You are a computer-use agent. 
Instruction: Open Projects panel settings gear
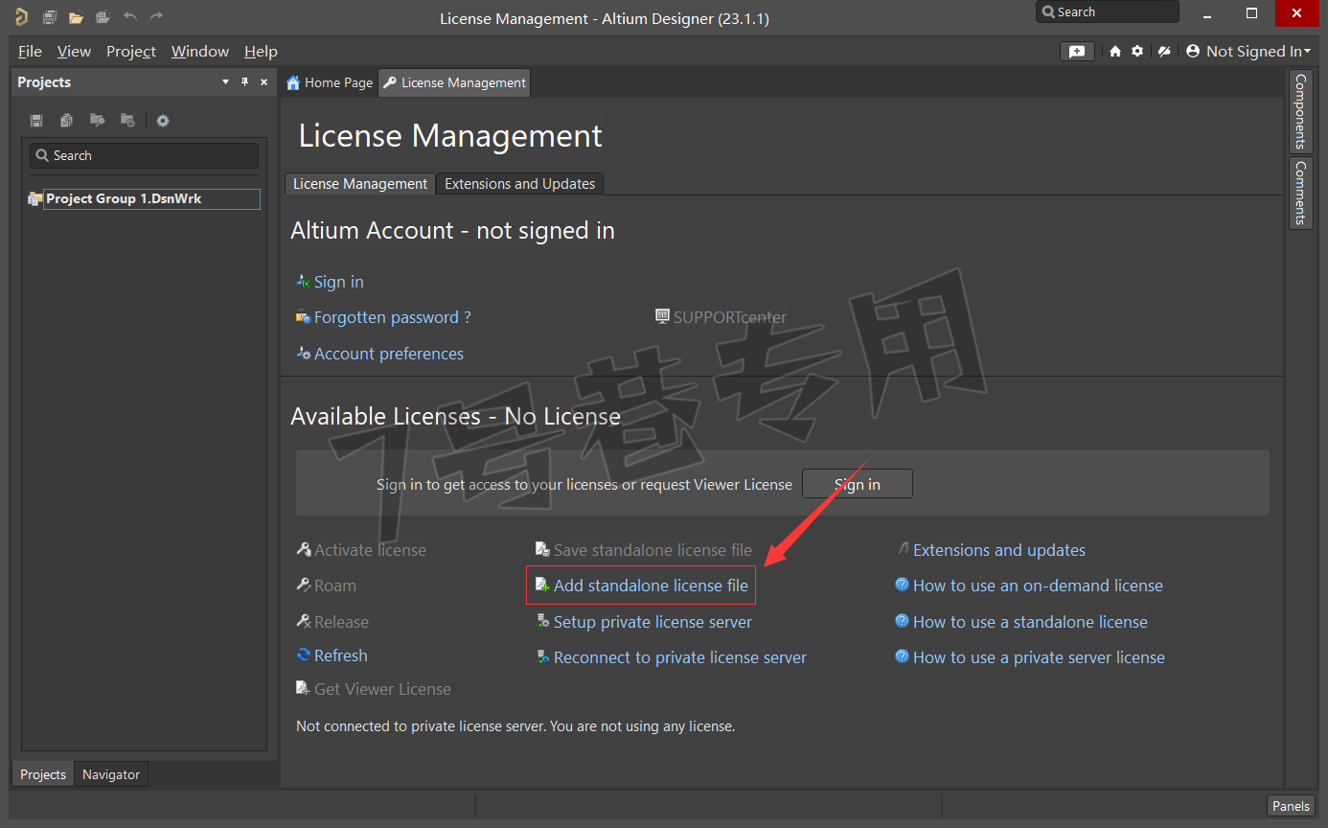pos(163,121)
